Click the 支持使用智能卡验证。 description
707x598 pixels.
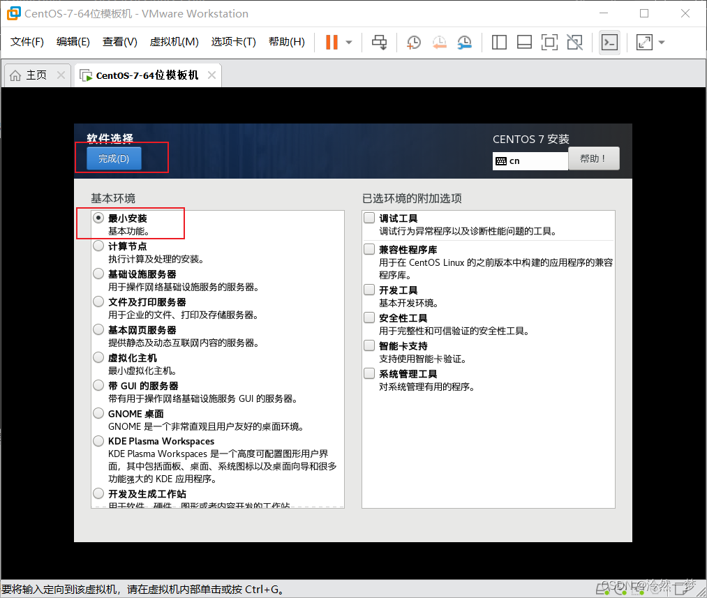point(422,359)
